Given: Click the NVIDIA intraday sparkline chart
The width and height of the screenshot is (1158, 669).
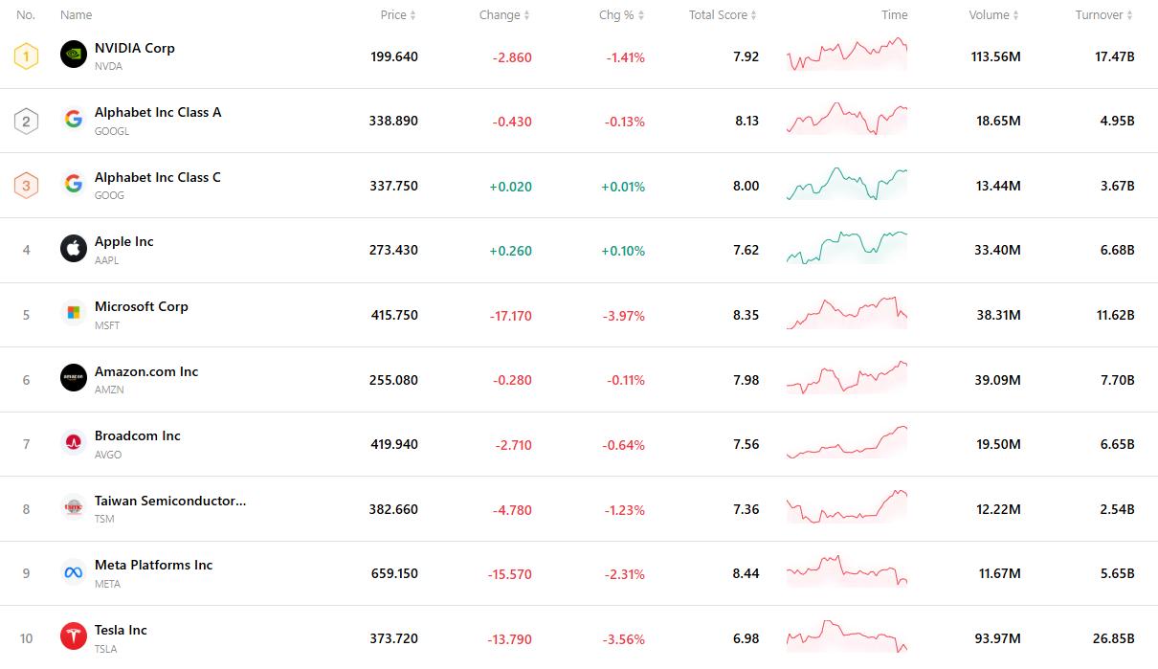Looking at the screenshot, I should [846, 56].
